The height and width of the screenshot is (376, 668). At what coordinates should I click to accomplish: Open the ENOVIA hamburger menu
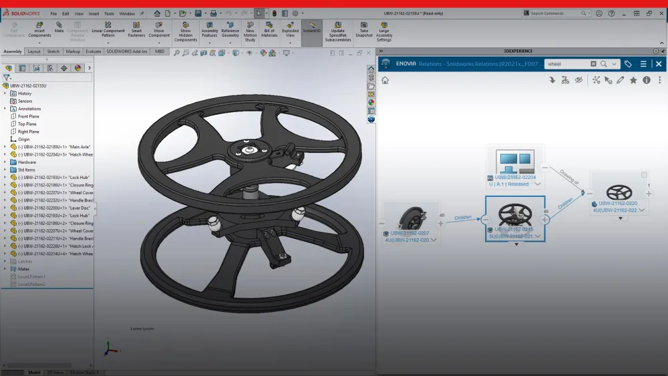pyautogui.click(x=643, y=64)
